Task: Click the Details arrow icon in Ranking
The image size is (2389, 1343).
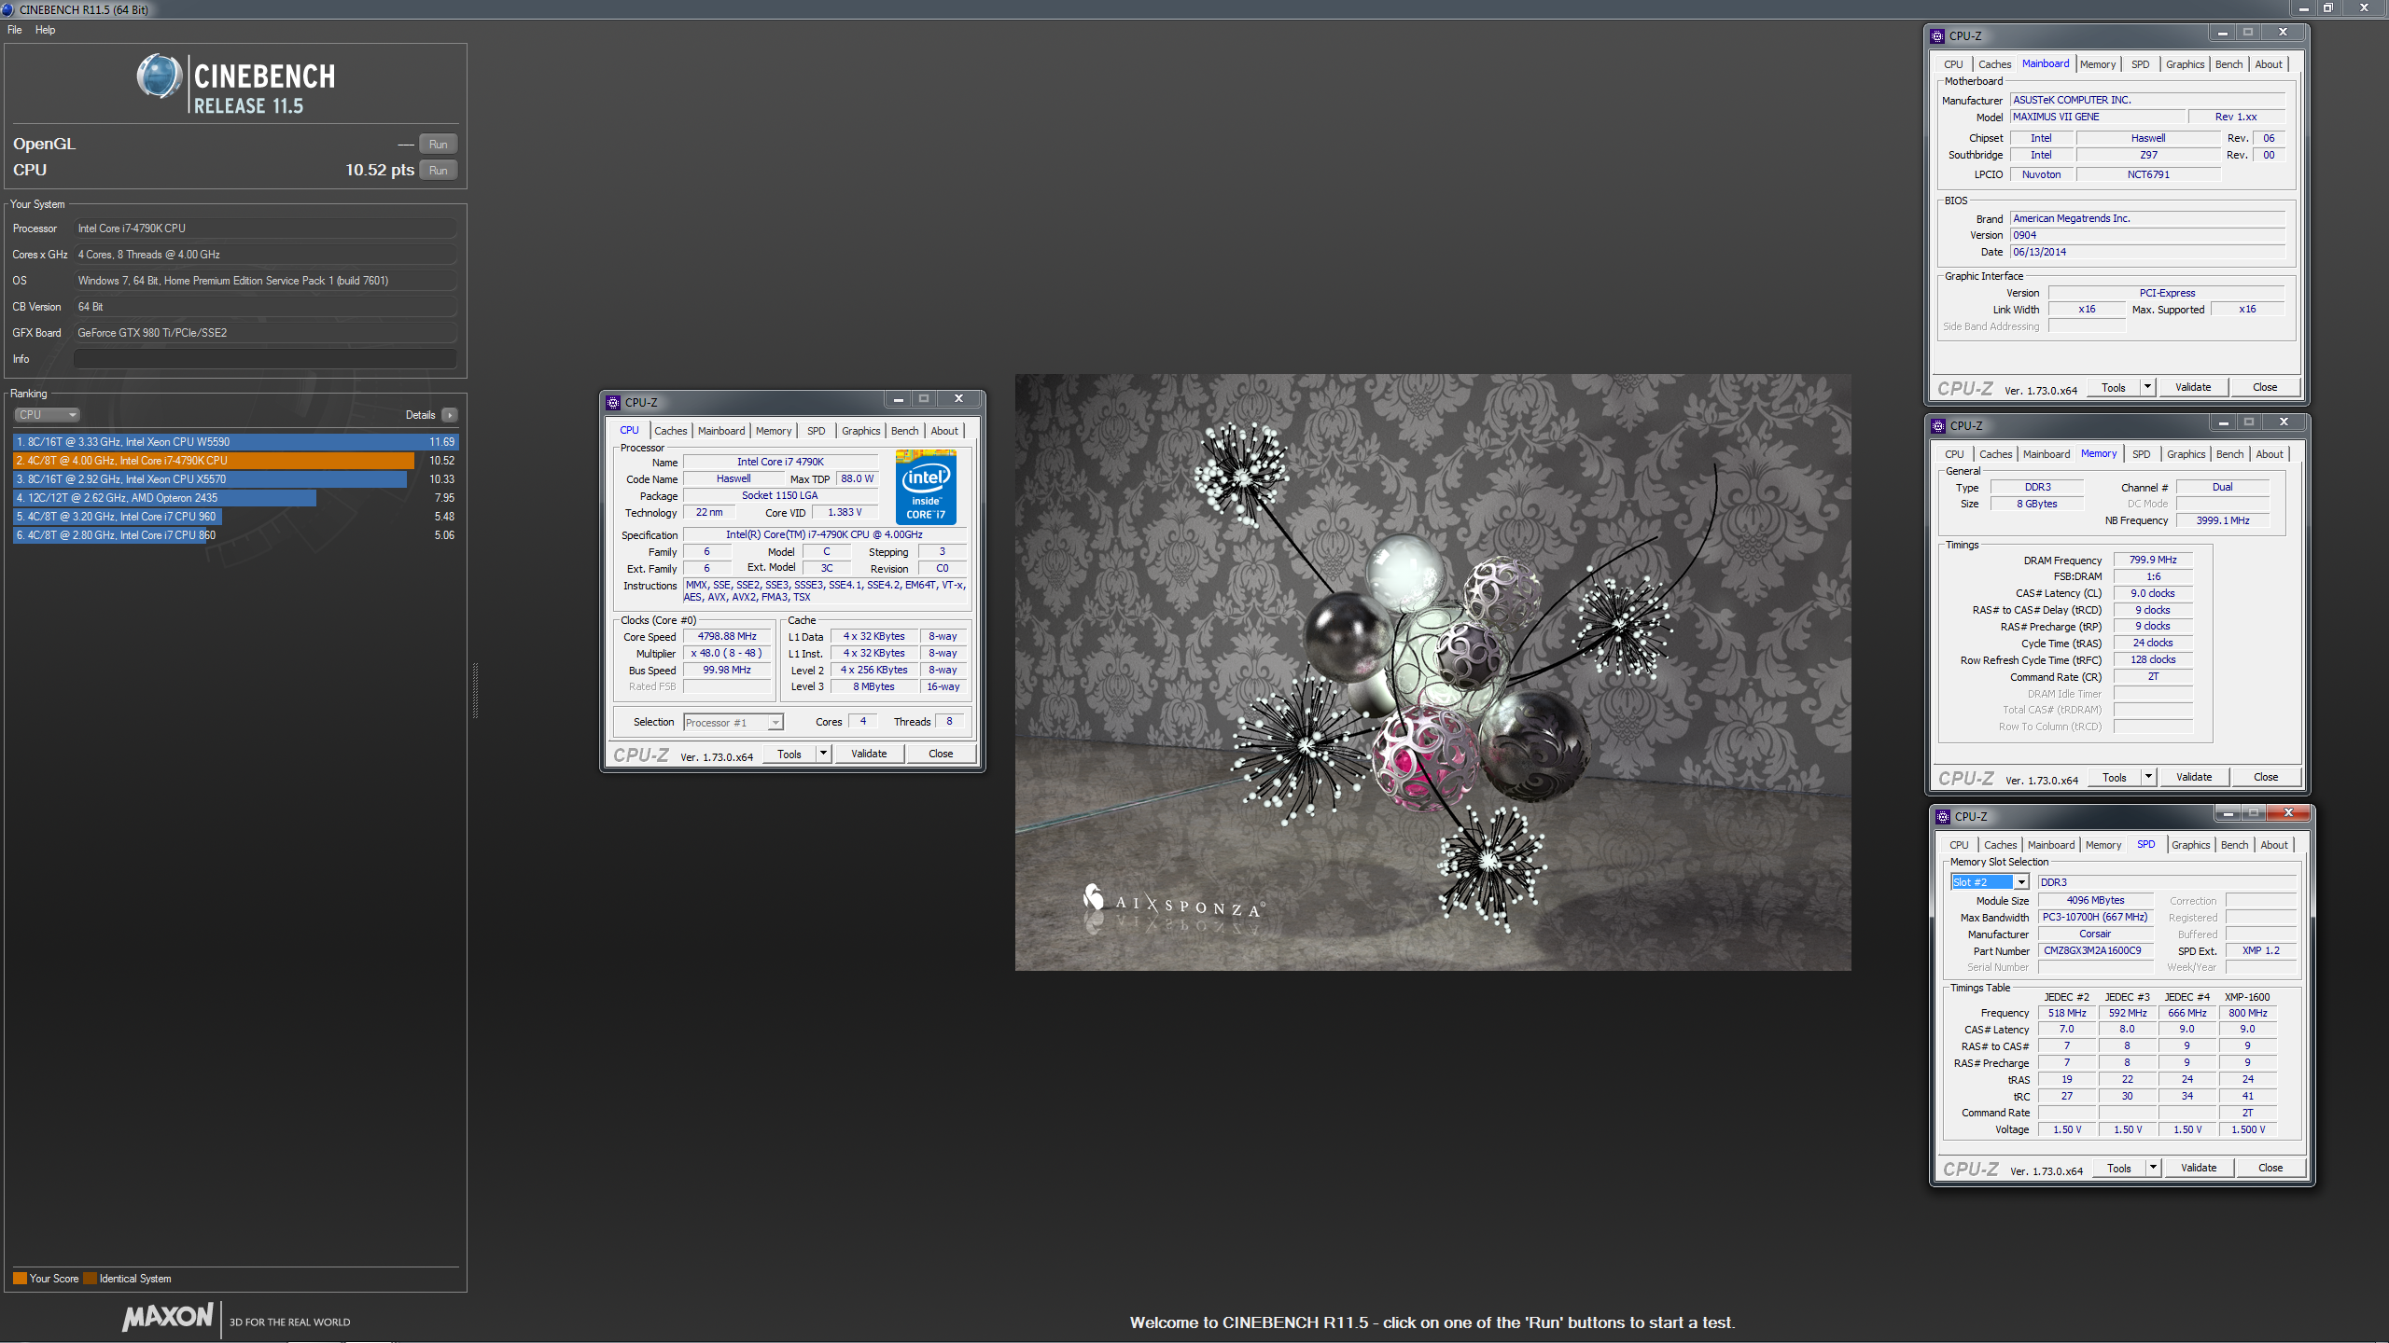Action: [x=450, y=415]
